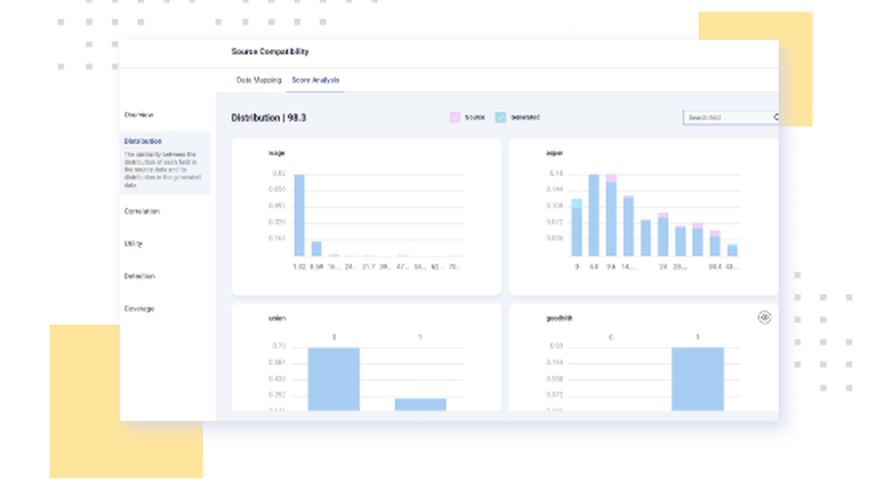The width and height of the screenshot is (873, 483).
Task: Click the exper chart title
Action: pyautogui.click(x=554, y=153)
